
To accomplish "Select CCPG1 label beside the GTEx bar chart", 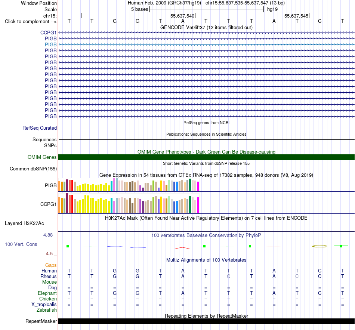I will coord(48,204).
